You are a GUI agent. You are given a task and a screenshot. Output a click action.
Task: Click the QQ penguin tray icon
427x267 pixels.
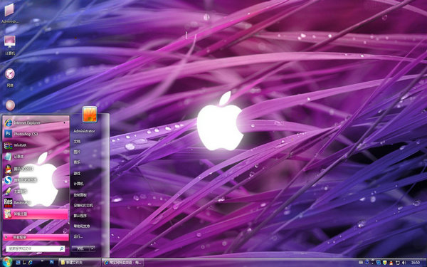tap(391, 263)
